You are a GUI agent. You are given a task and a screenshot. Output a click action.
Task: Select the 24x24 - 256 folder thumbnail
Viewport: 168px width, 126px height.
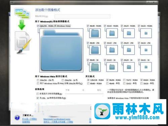click(129, 50)
